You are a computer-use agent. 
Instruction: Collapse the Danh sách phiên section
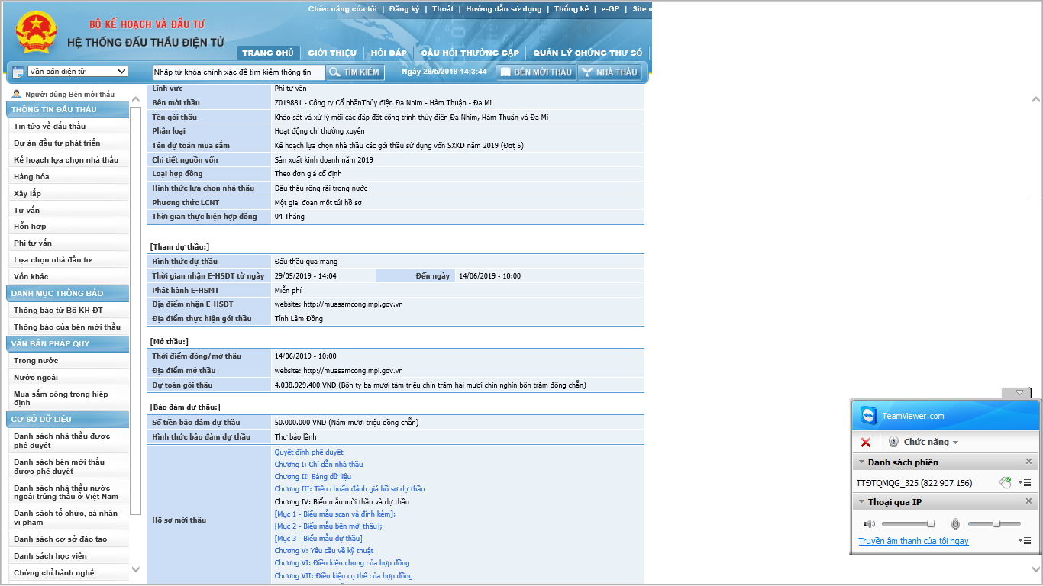pyautogui.click(x=862, y=462)
